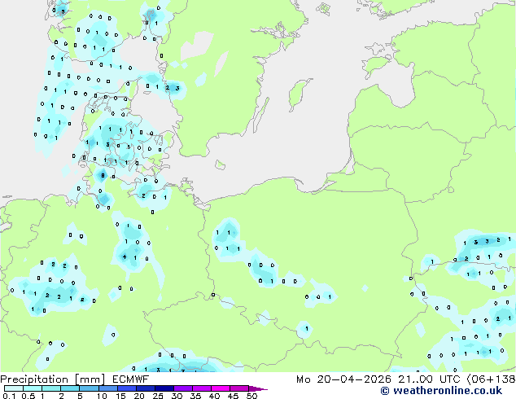Click the "(06+138" forecast offset text

click(x=491, y=379)
